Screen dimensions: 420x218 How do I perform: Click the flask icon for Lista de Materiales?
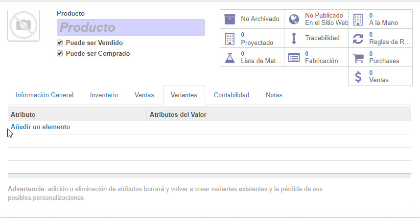click(230, 57)
